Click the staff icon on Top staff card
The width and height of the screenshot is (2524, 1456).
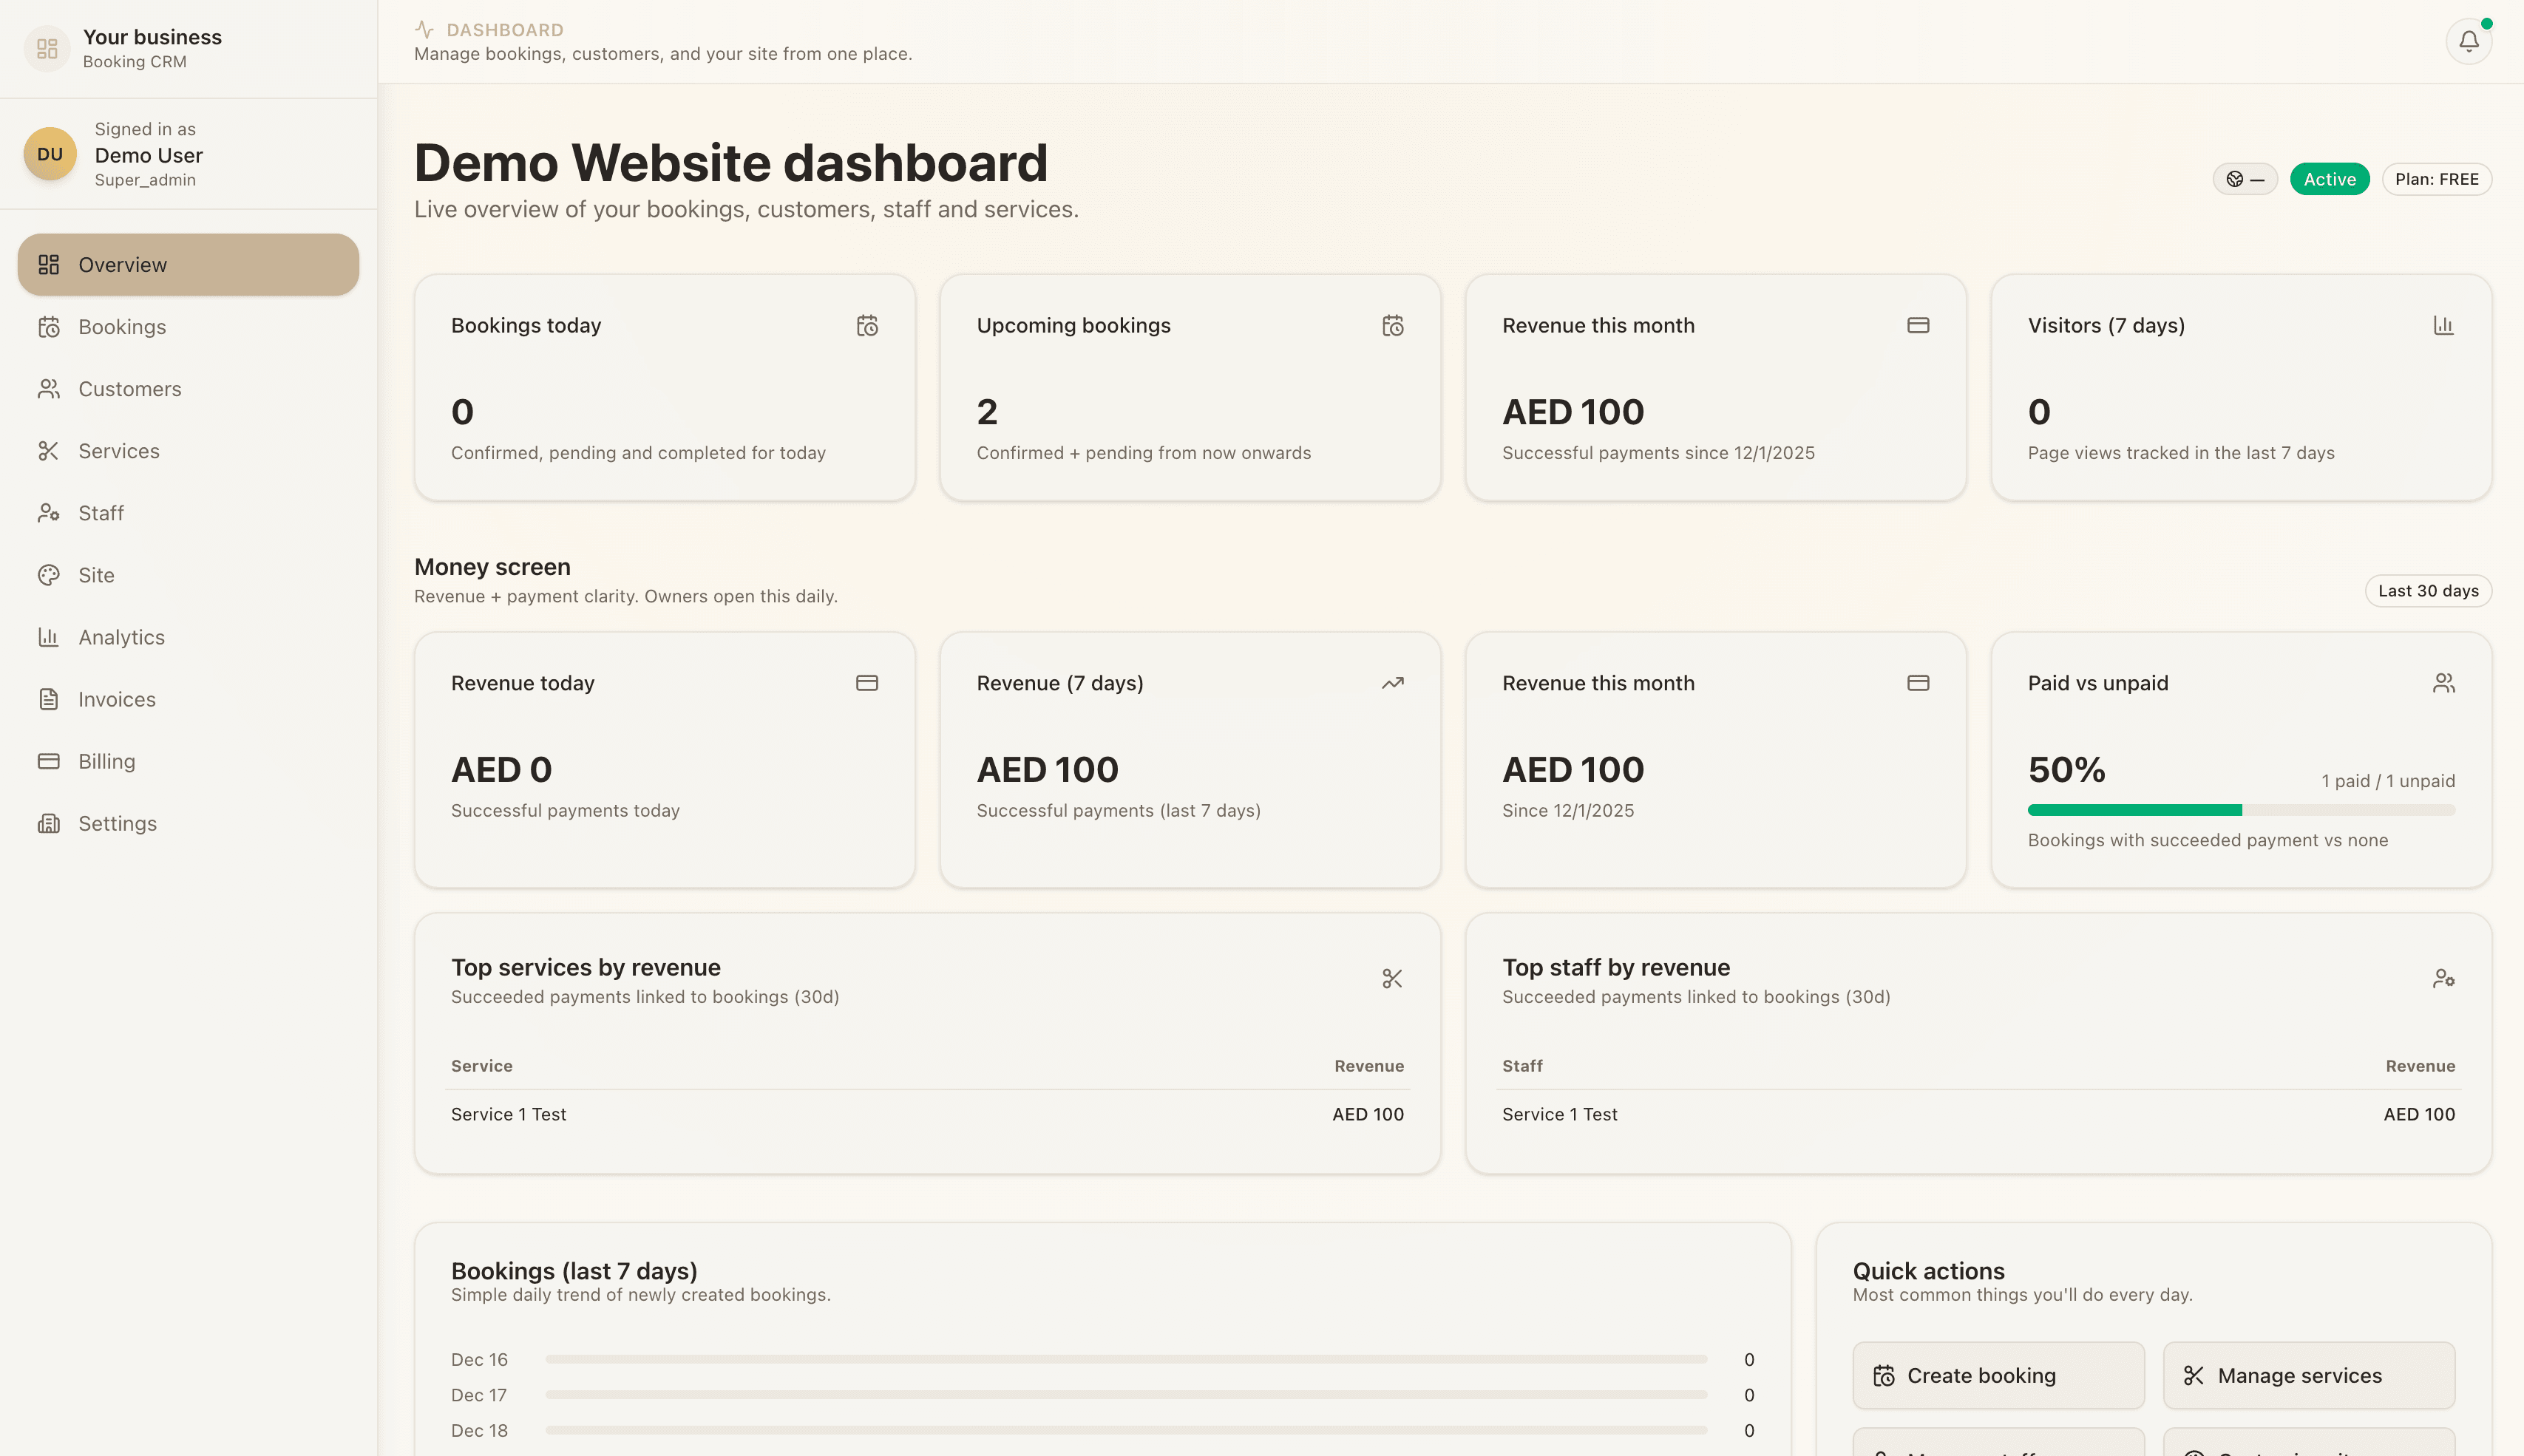point(2444,978)
